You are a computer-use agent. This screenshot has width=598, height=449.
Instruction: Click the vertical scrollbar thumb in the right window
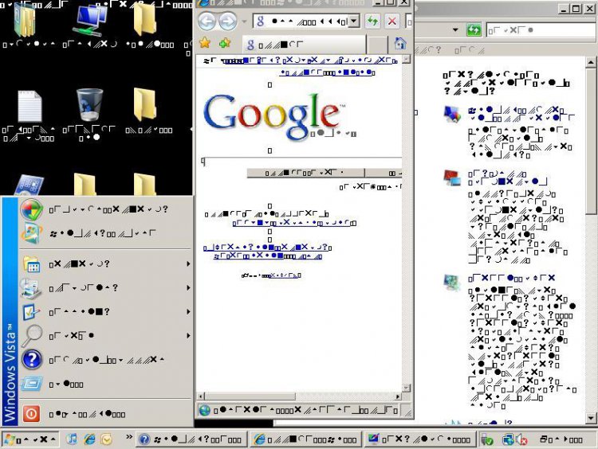pos(590,141)
